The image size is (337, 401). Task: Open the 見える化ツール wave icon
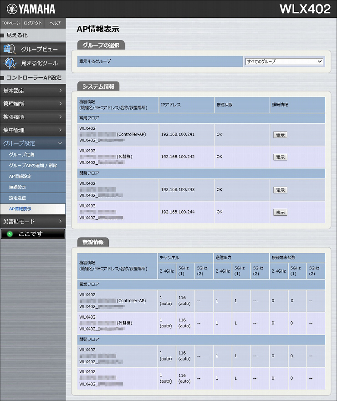[10, 63]
